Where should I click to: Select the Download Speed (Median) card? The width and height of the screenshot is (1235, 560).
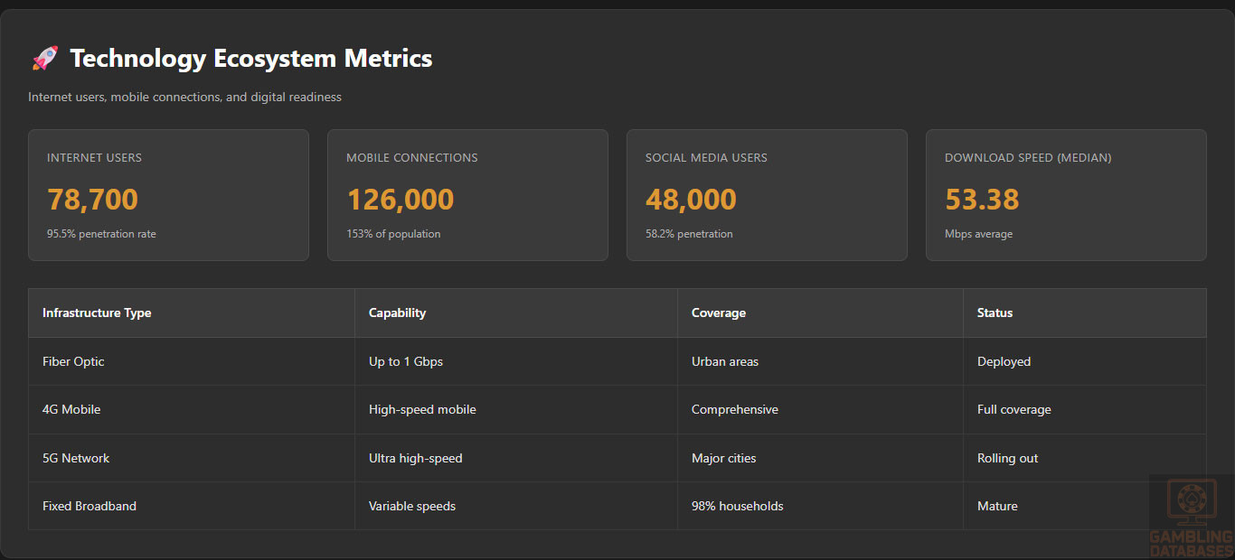[1066, 195]
